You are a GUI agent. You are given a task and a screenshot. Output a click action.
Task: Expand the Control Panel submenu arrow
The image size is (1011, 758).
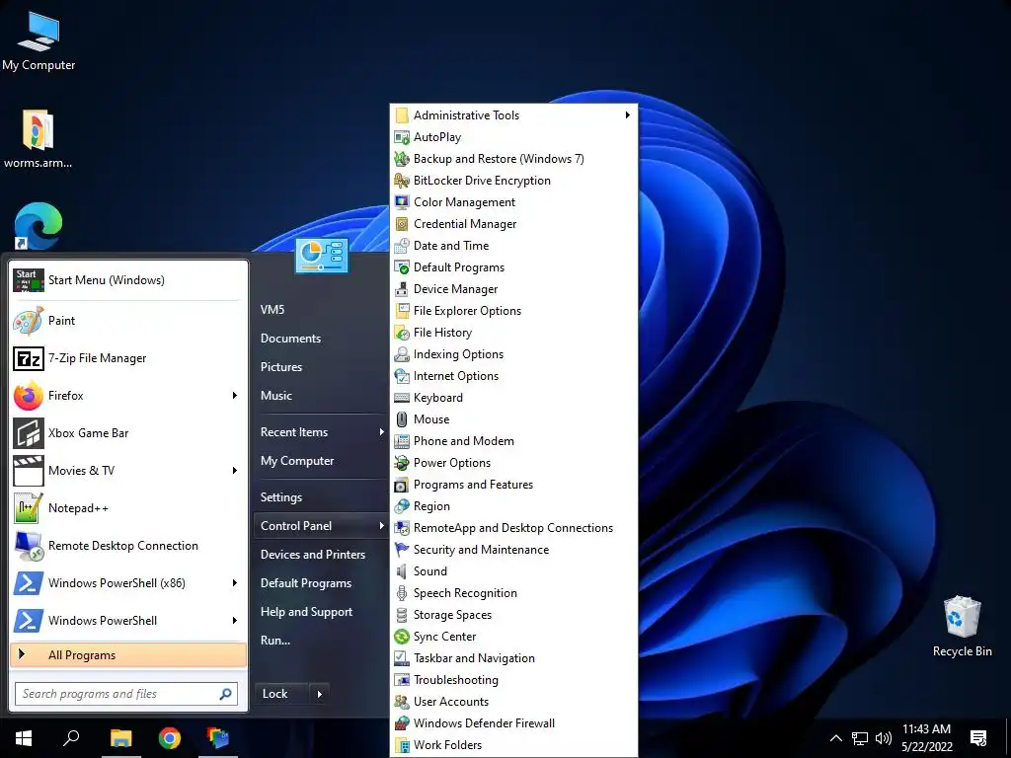click(x=381, y=526)
